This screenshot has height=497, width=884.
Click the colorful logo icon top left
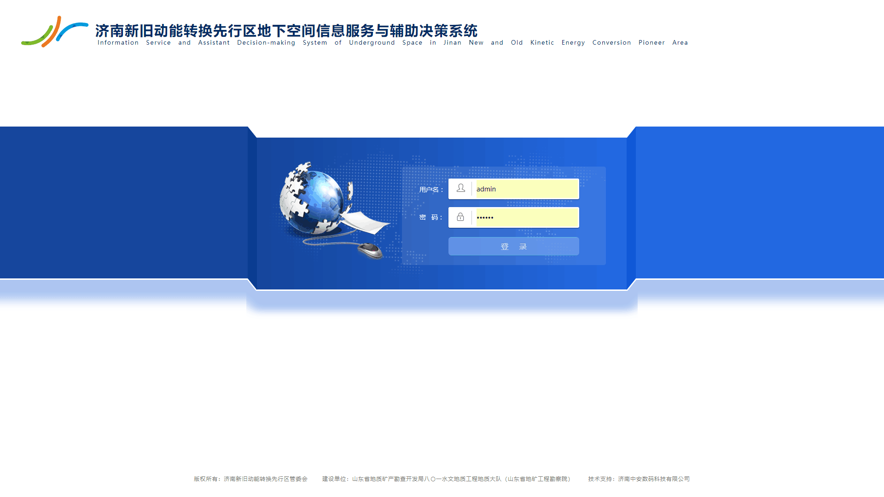[54, 31]
